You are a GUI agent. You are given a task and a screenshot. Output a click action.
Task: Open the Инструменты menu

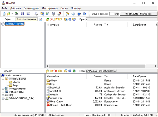[x=50, y=8]
